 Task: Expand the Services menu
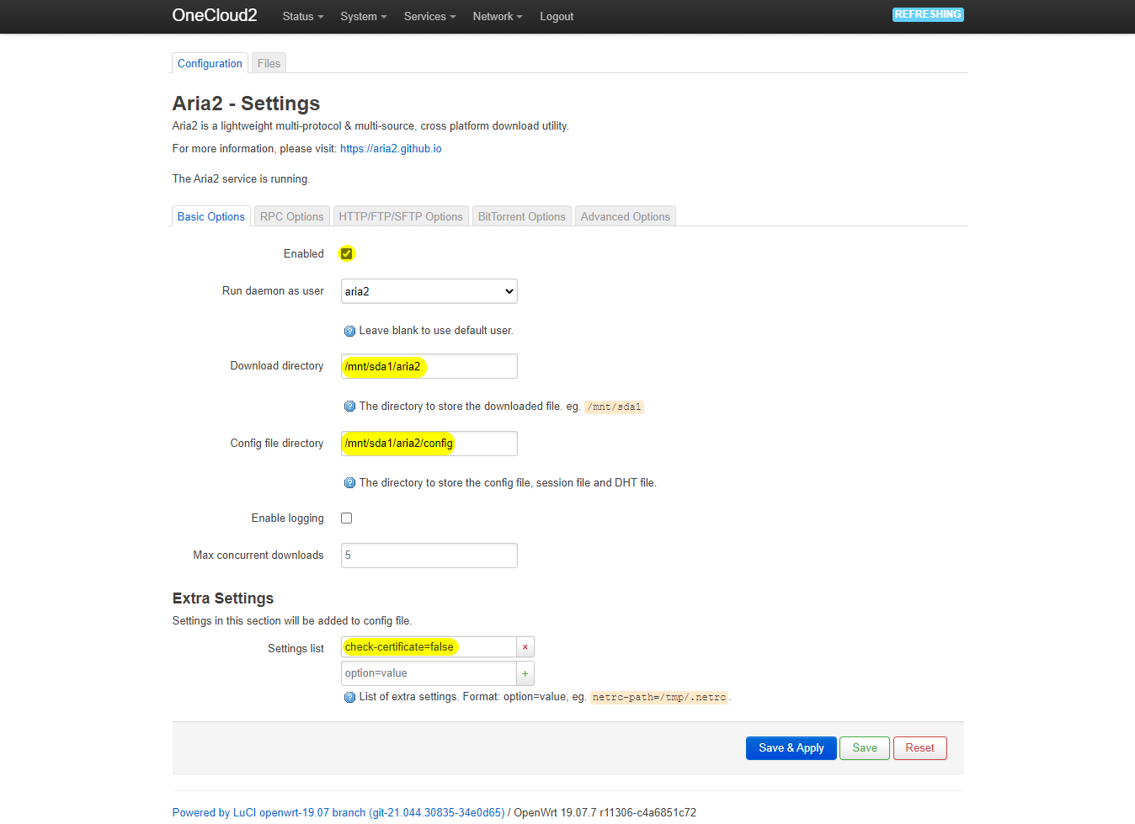[x=429, y=17]
